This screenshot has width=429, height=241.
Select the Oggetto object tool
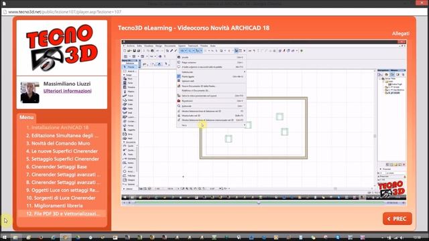point(128,130)
